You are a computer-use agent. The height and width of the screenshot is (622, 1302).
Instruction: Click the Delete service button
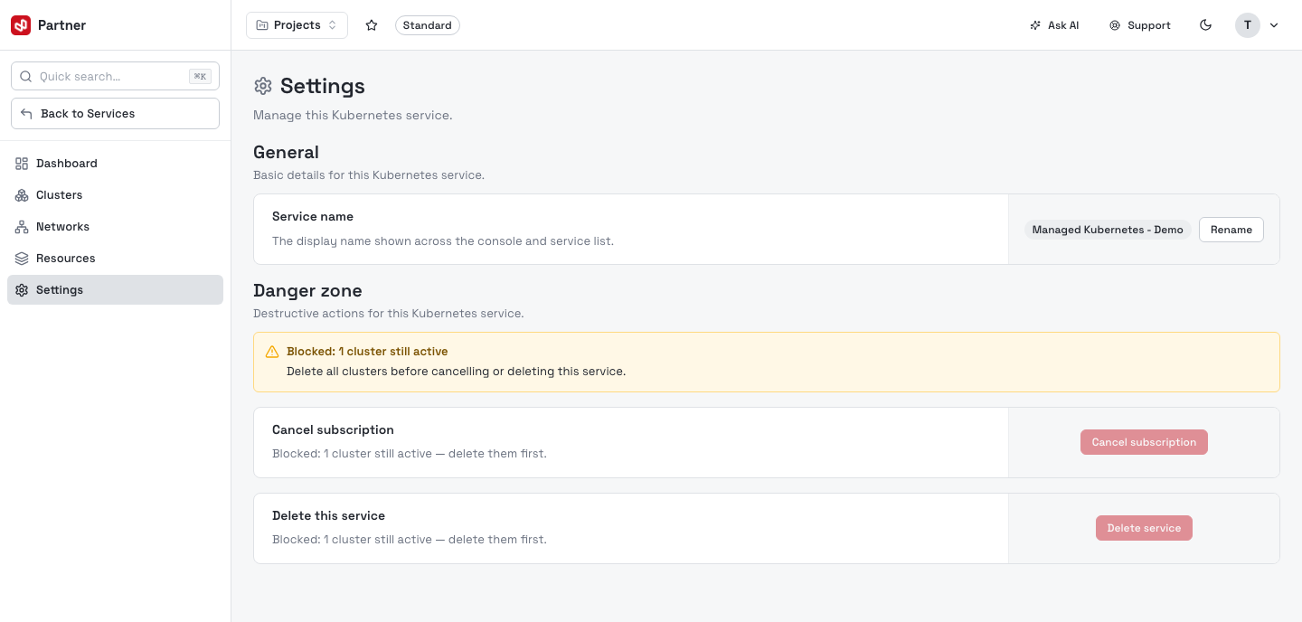(1144, 528)
